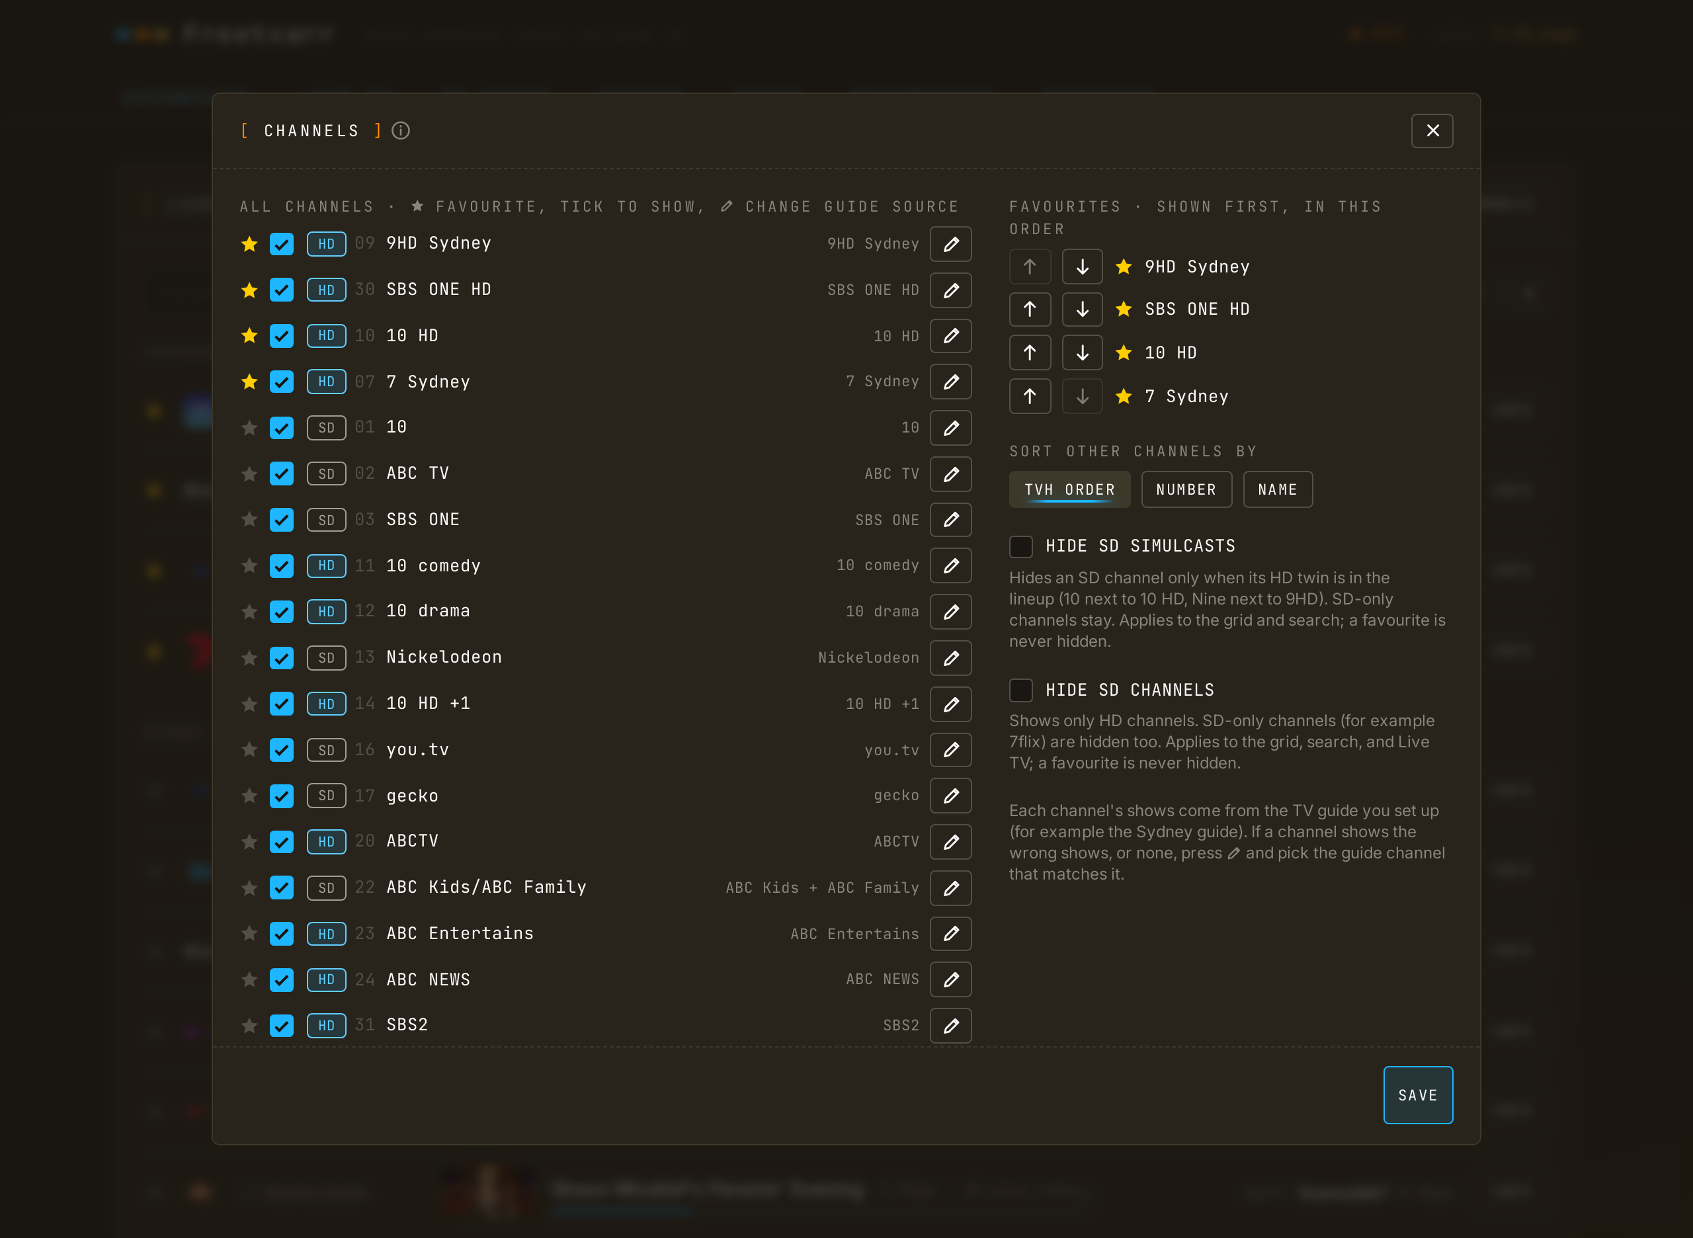This screenshot has height=1238, width=1693.
Task: Star ABC NEWS as a favourite
Action: 249,980
